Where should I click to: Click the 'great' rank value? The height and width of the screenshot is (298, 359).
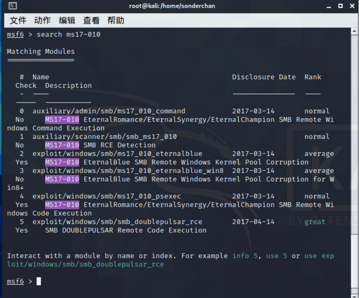315,222
